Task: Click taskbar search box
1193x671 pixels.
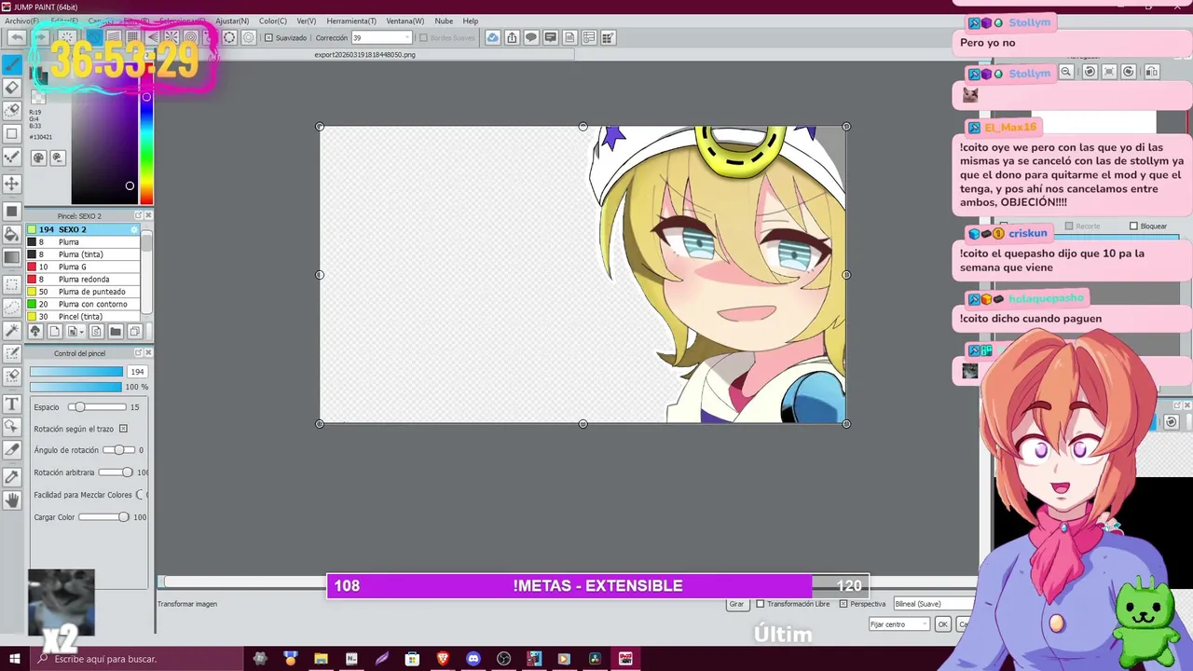Action: coord(138,659)
